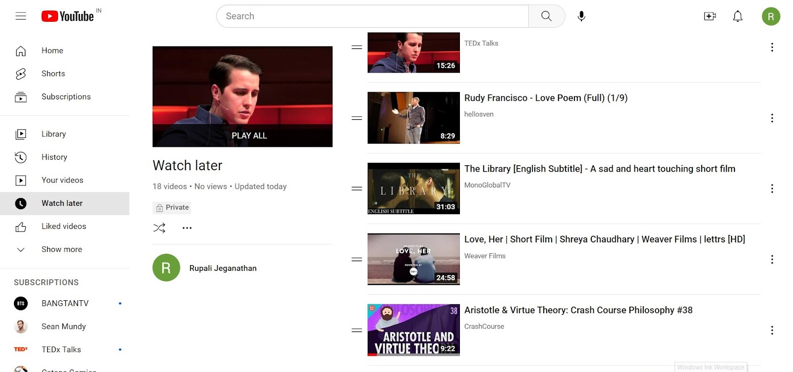Open the hamburger guide menu
This screenshot has width=793, height=372.
pyautogui.click(x=21, y=16)
